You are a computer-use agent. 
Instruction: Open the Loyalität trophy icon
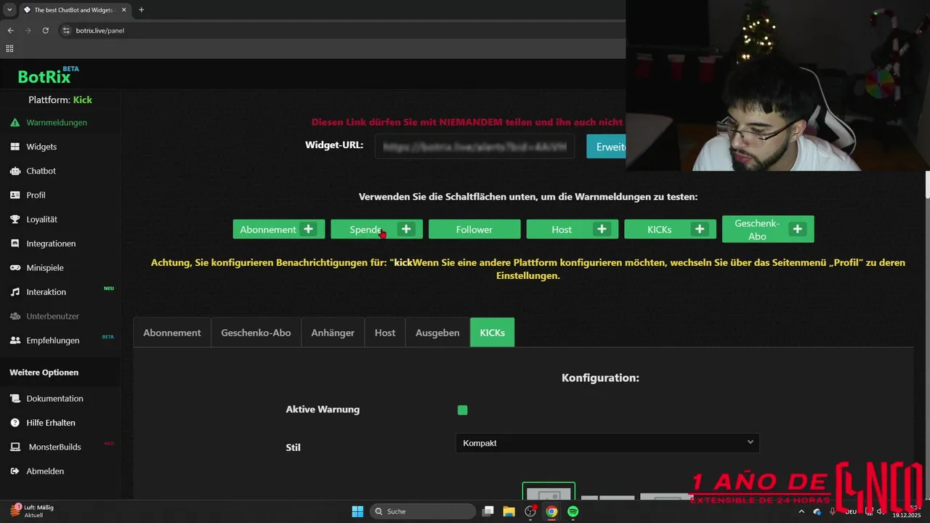point(15,219)
